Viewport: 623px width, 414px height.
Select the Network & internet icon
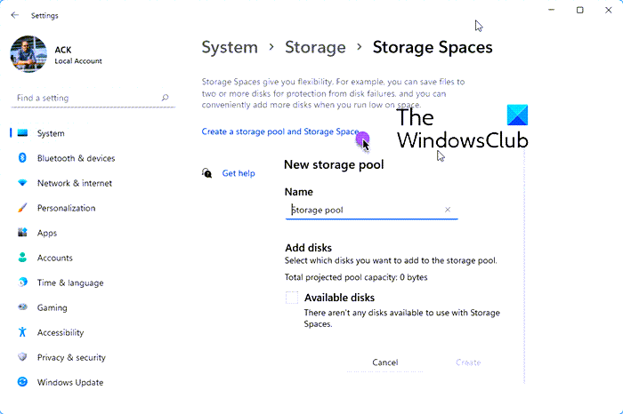point(22,183)
